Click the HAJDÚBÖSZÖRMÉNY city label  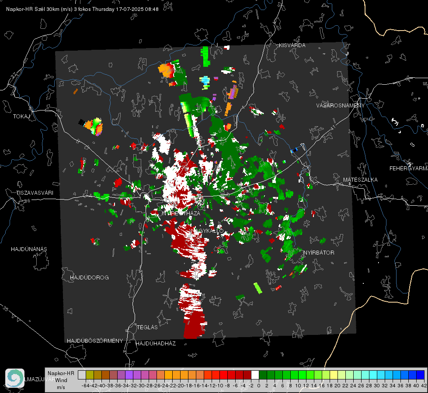[95, 341]
